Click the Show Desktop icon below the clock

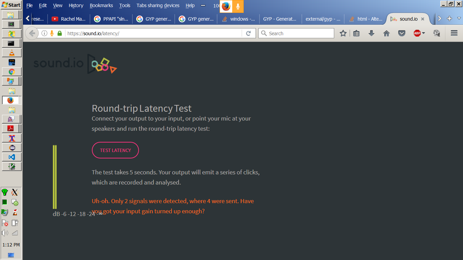[x=11, y=255]
